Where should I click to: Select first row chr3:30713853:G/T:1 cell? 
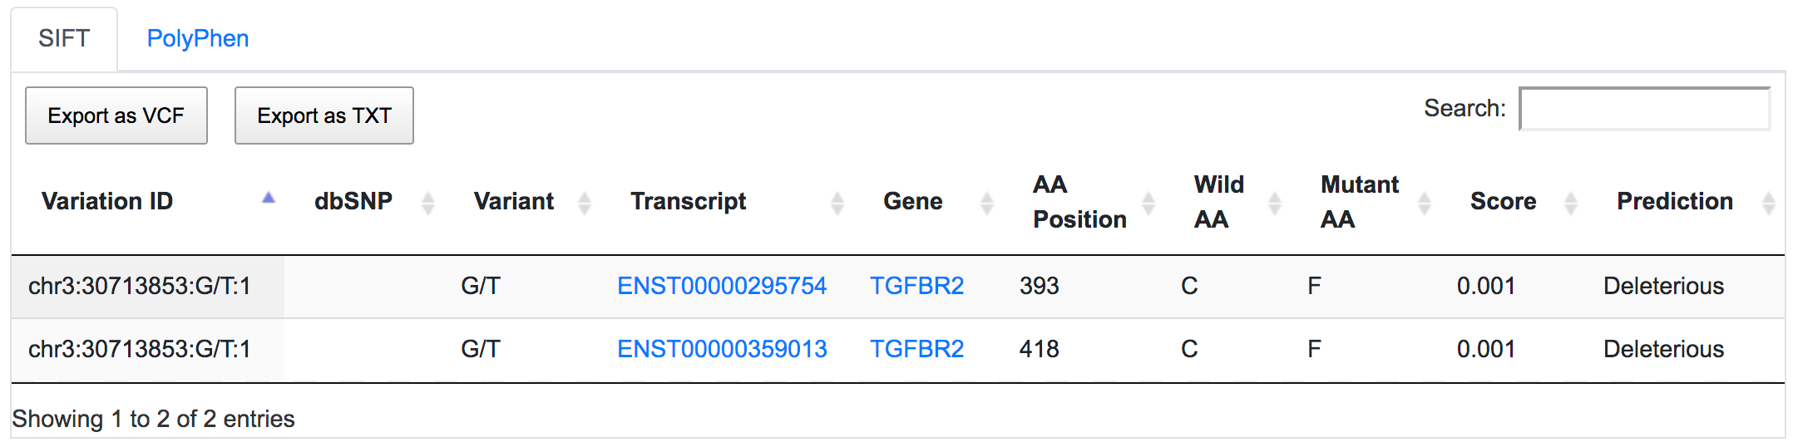(148, 287)
